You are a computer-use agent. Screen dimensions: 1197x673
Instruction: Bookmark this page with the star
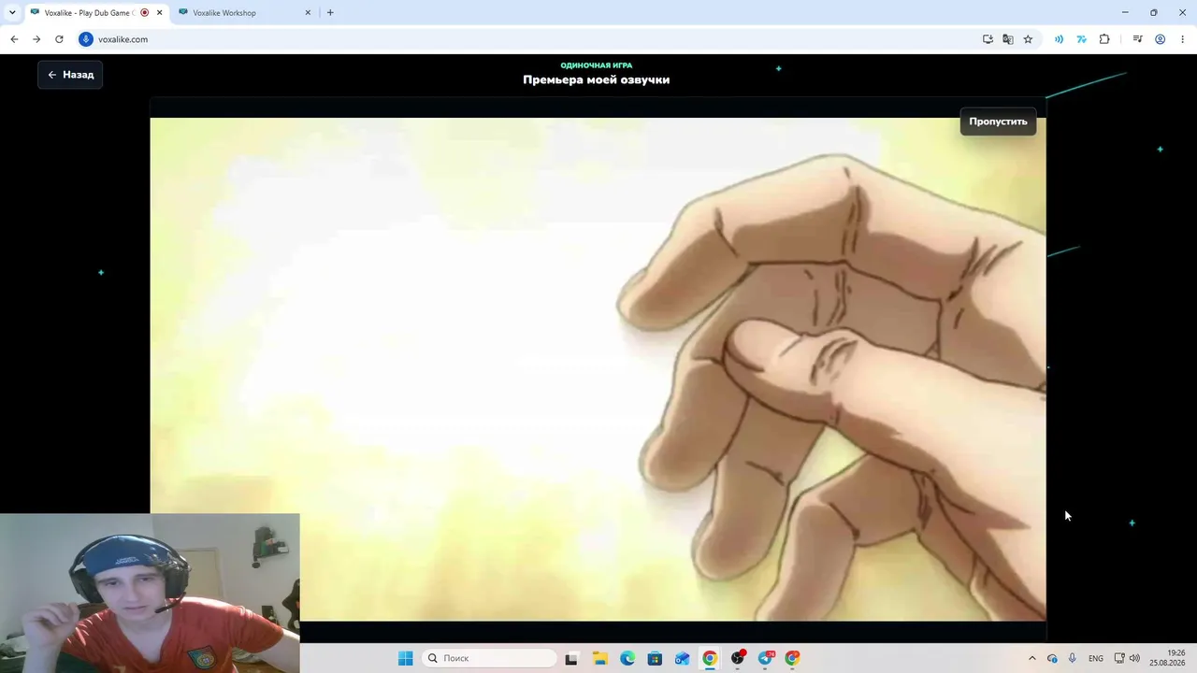pyautogui.click(x=1028, y=39)
